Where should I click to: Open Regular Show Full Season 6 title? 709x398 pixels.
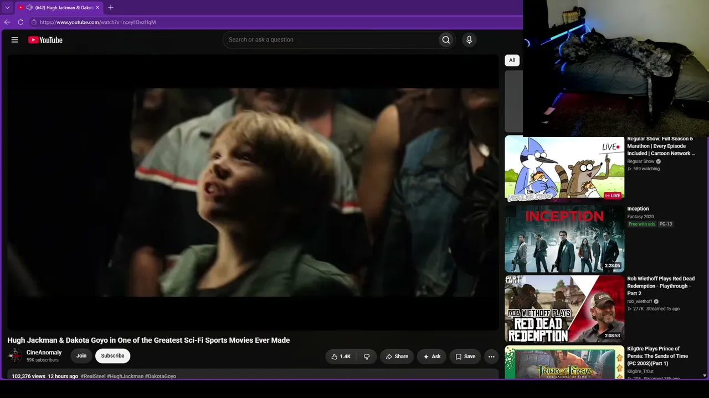tap(661, 146)
